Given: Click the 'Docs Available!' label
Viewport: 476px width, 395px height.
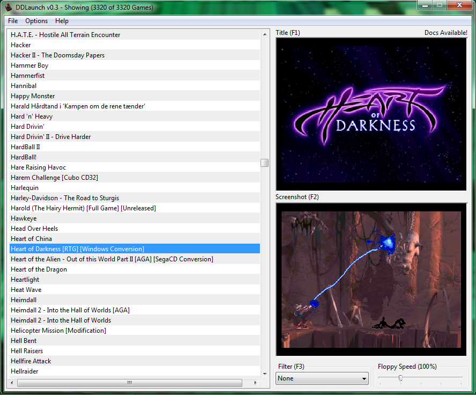Looking at the screenshot, I should [x=445, y=33].
